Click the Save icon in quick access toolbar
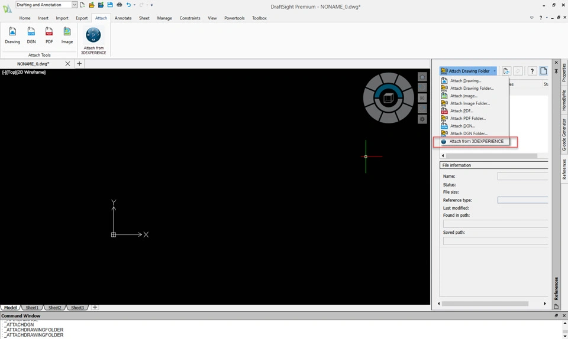This screenshot has width=568, height=339. 110,5
